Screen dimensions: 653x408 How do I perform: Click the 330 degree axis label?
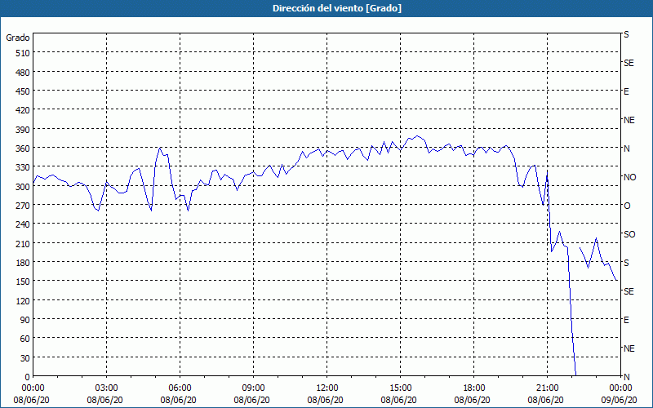pos(23,168)
